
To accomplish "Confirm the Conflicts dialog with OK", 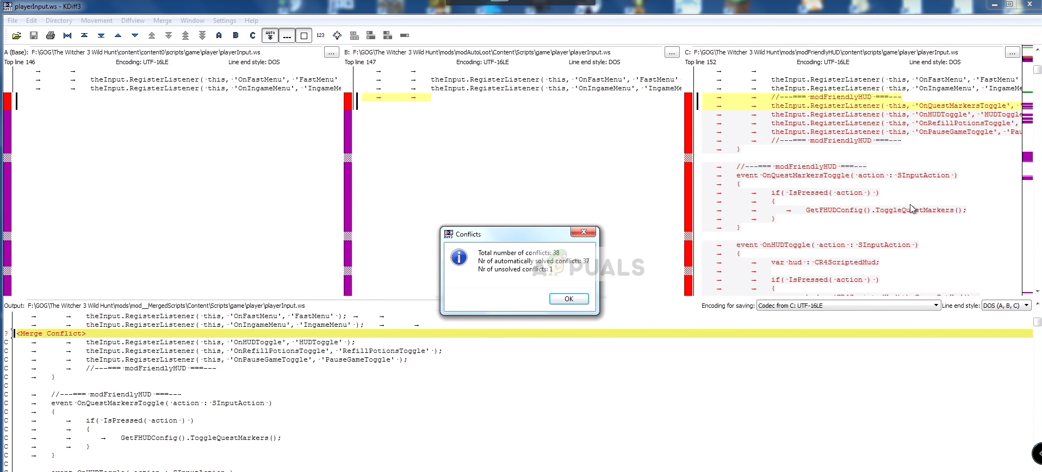I will (x=569, y=299).
